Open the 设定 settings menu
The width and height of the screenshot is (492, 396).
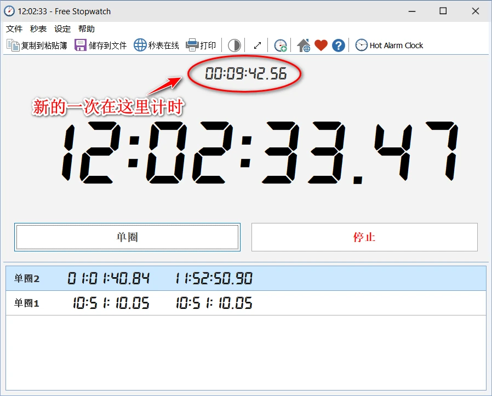62,29
